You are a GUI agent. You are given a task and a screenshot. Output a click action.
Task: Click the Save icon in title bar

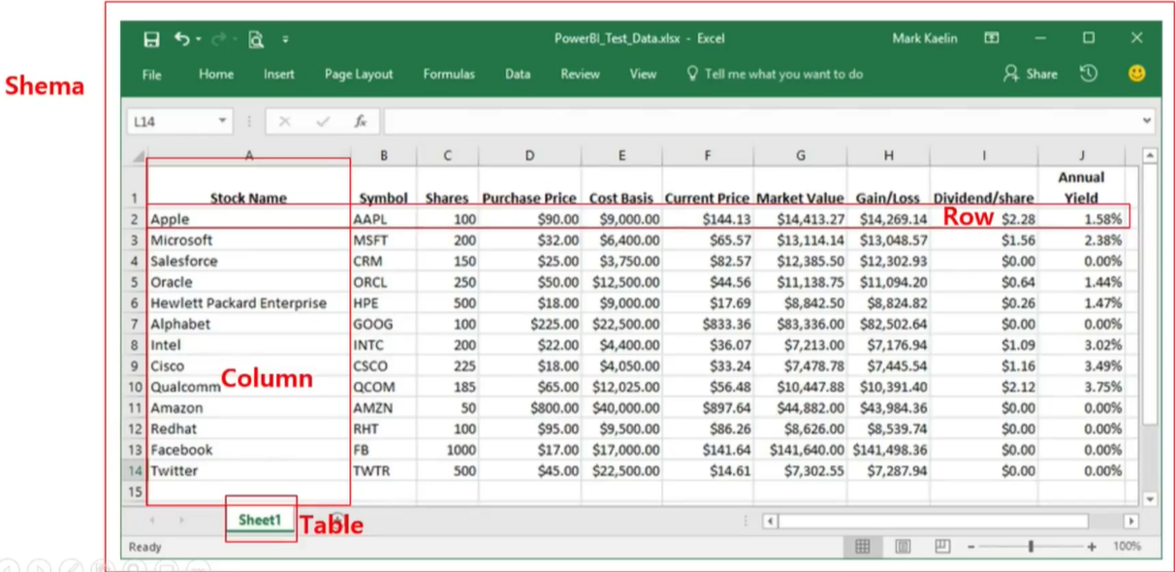151,39
